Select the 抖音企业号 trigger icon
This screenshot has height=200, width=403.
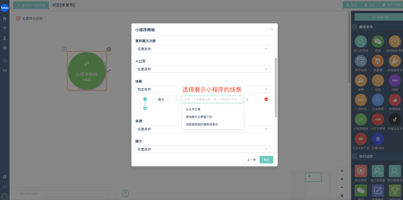click(395, 120)
